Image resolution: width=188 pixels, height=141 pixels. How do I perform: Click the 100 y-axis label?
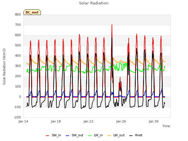[18, 87]
